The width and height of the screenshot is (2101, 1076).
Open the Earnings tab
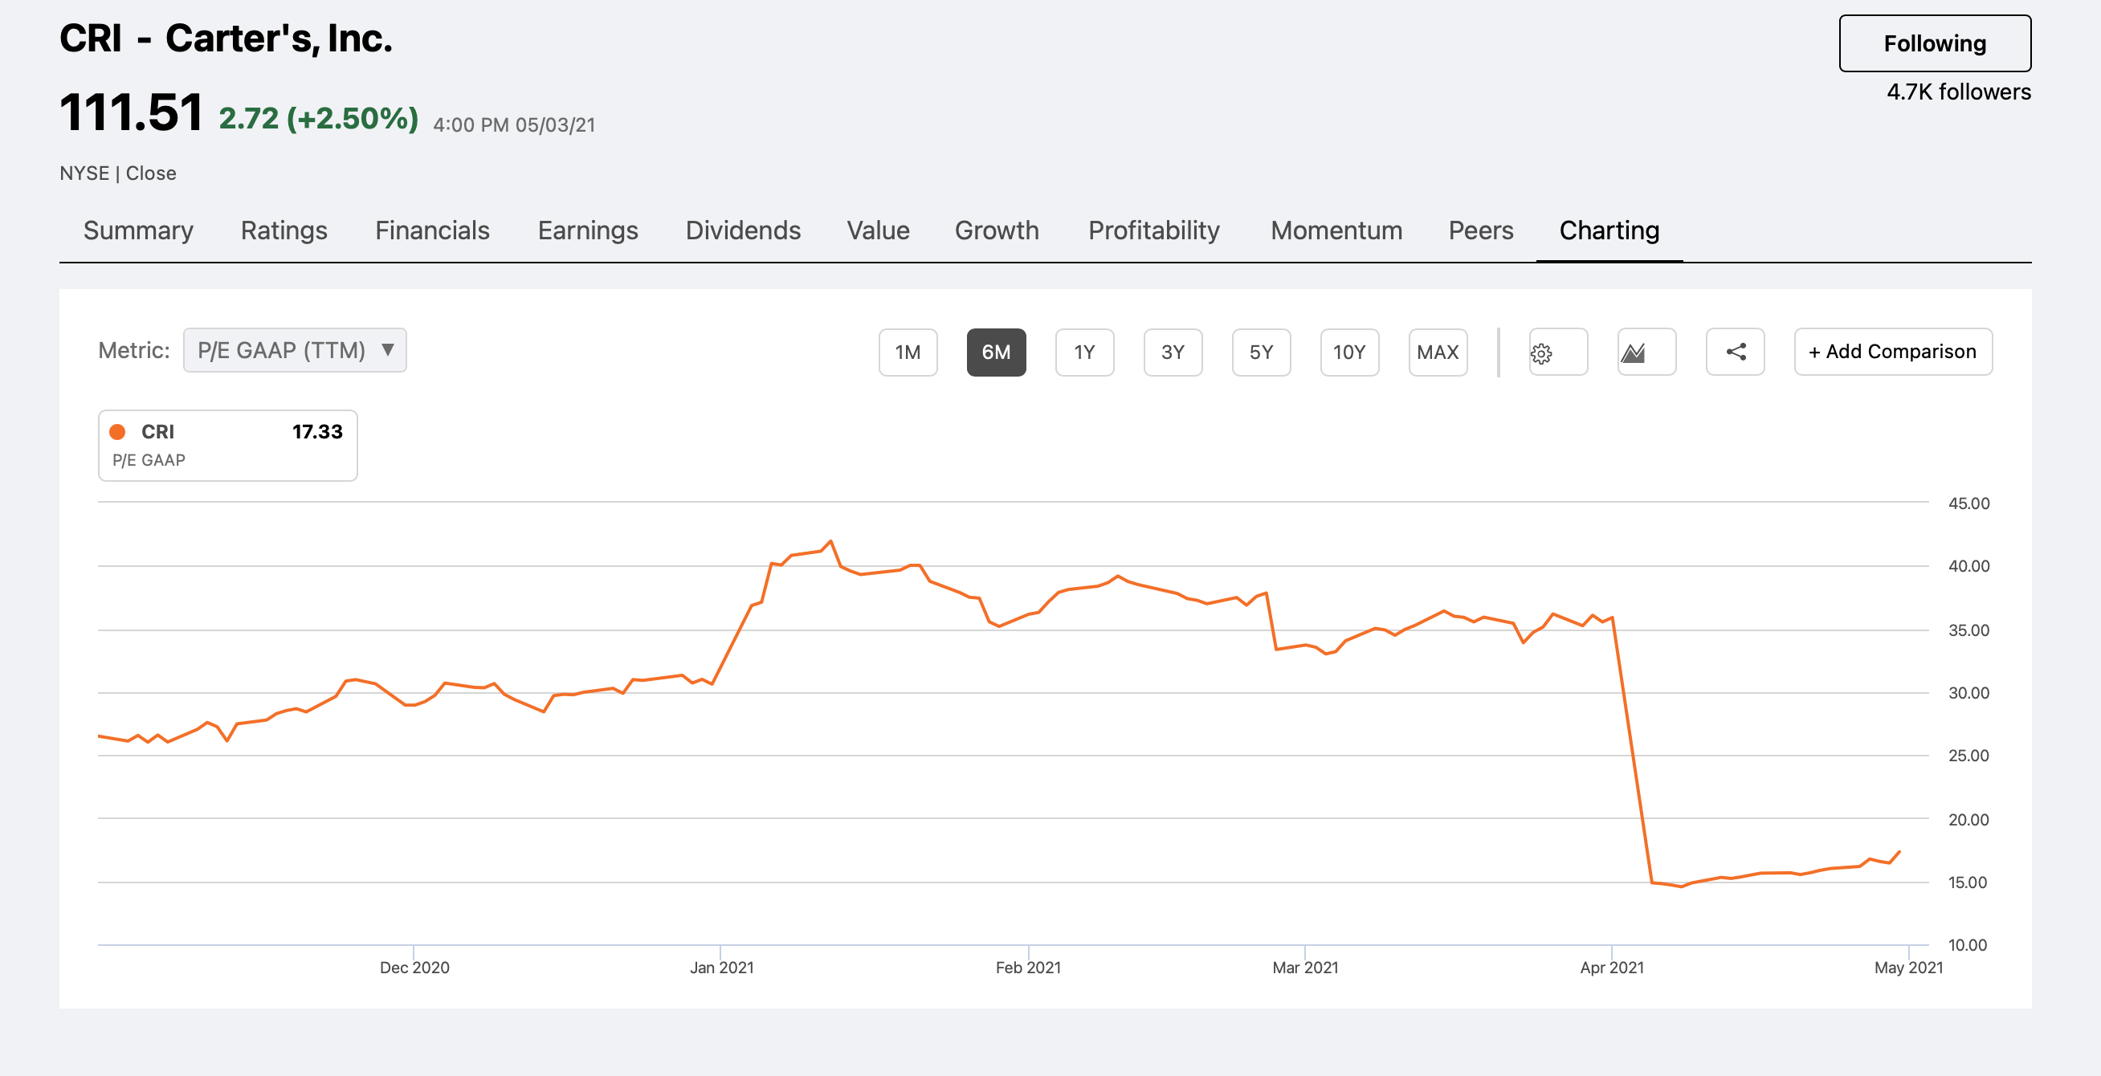[588, 230]
